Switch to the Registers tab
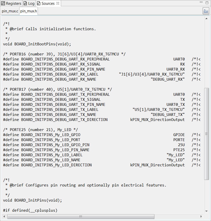Screen dimensions: 211x221 [11, 3]
